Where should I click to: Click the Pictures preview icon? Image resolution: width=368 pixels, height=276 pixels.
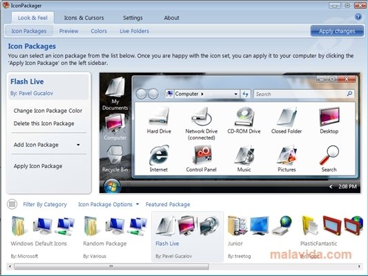tap(287, 155)
